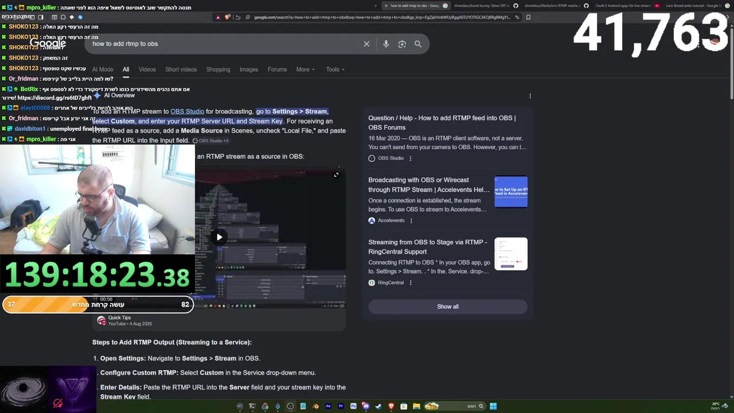This screenshot has width=734, height=413.
Task: Open Quick Tips YouTube video source
Action: click(124, 321)
